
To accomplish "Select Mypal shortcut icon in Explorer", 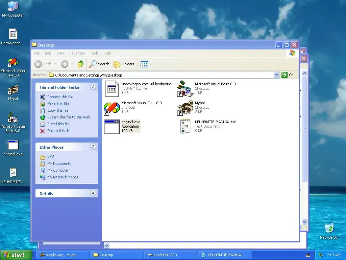I will 186,108.
